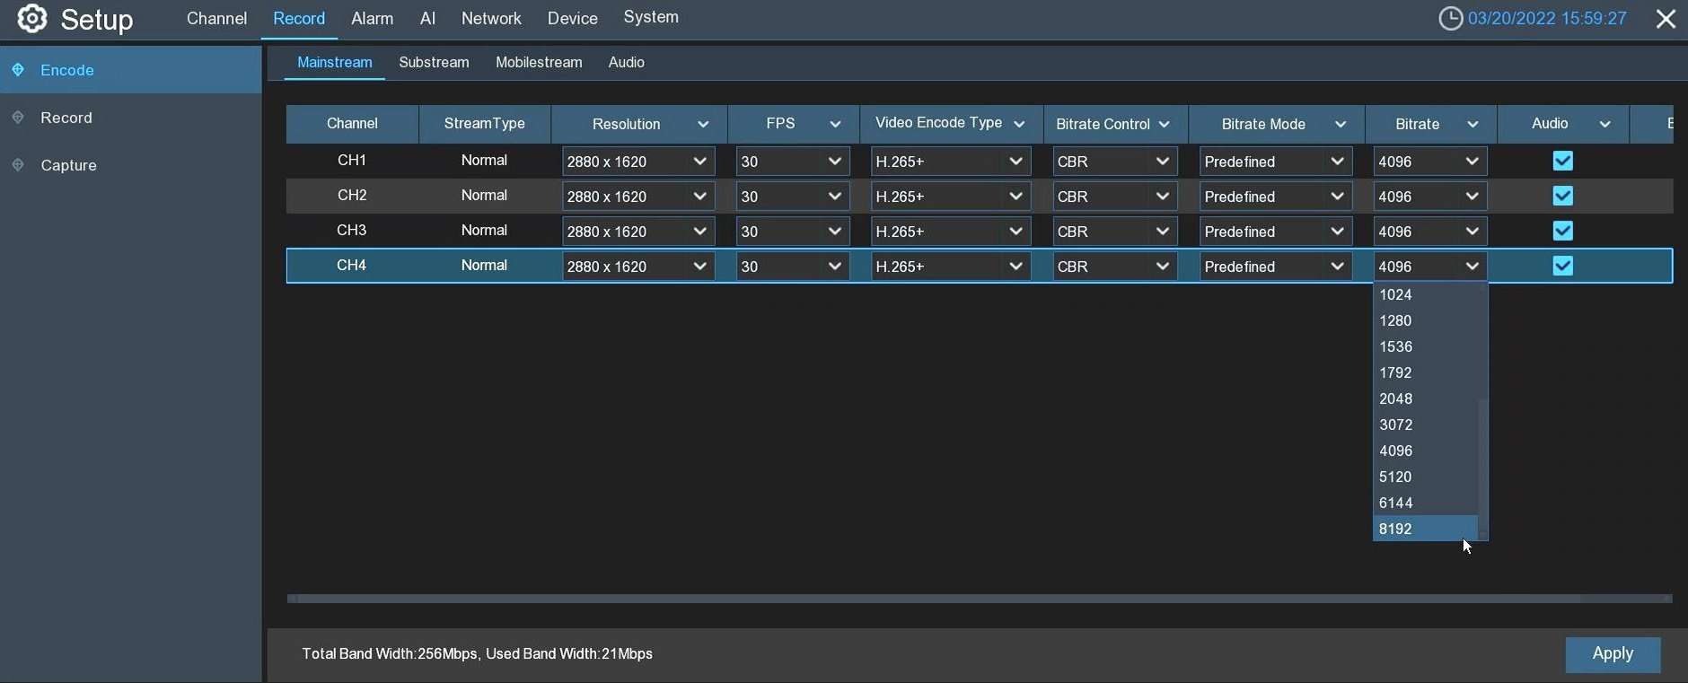This screenshot has width=1688, height=683.
Task: Choose 5120 from bitrate list
Action: point(1425,477)
